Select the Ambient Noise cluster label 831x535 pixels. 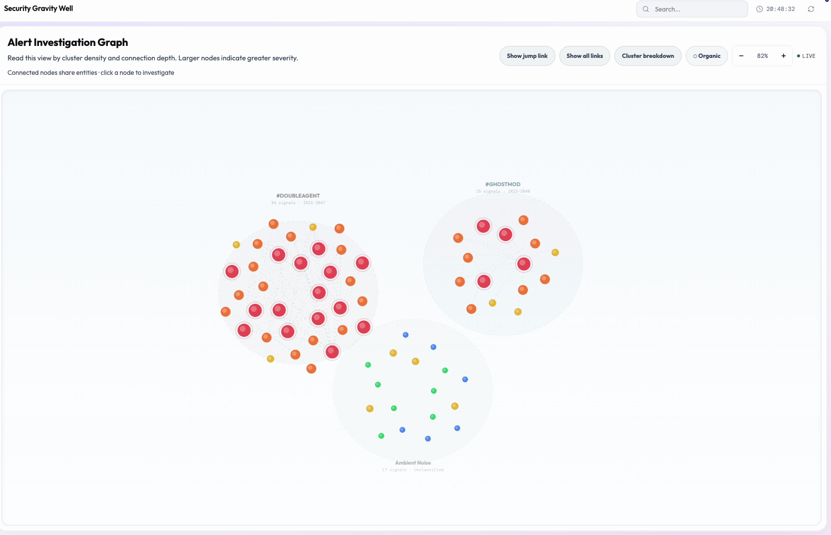[413, 463]
